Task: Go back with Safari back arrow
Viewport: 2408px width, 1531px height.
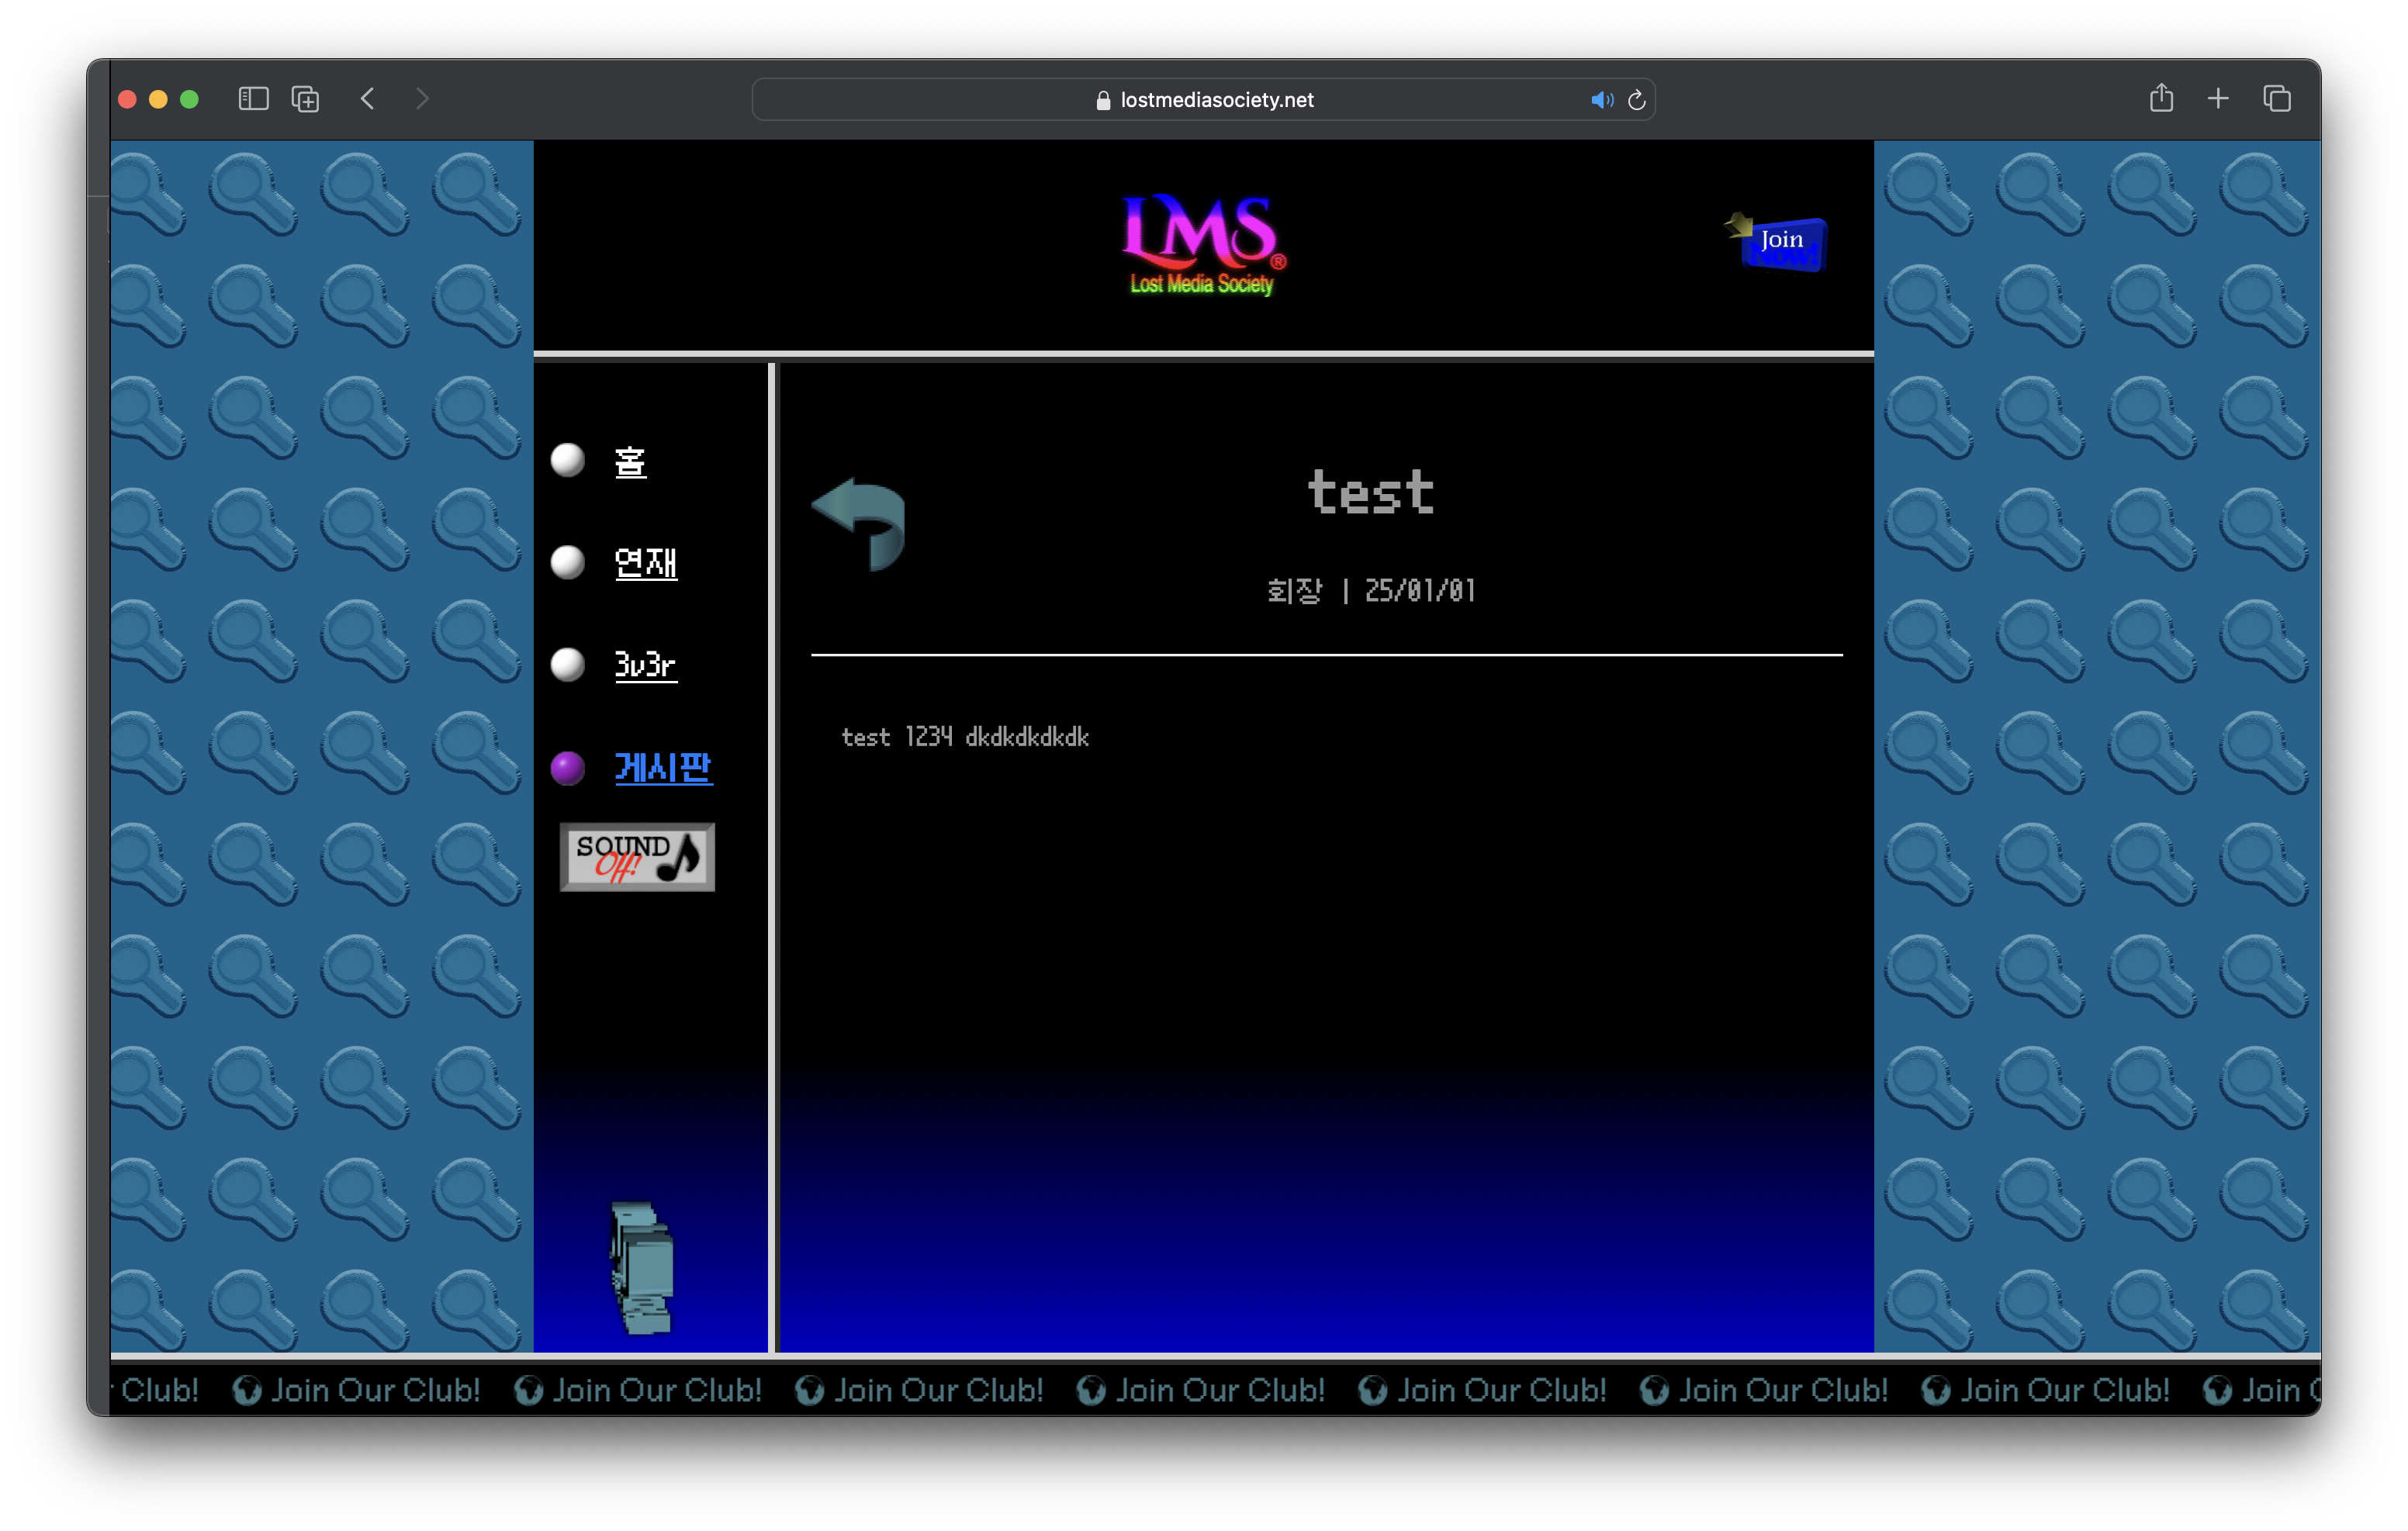Action: click(368, 99)
